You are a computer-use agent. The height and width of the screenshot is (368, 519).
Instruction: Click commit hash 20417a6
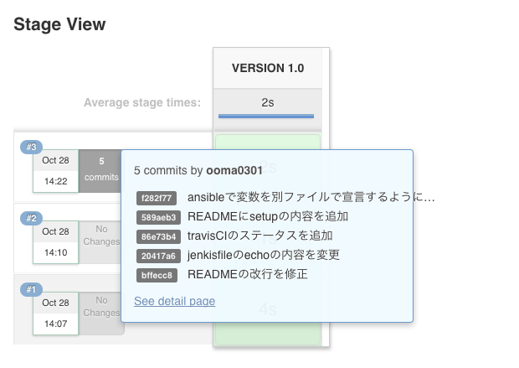[158, 256]
